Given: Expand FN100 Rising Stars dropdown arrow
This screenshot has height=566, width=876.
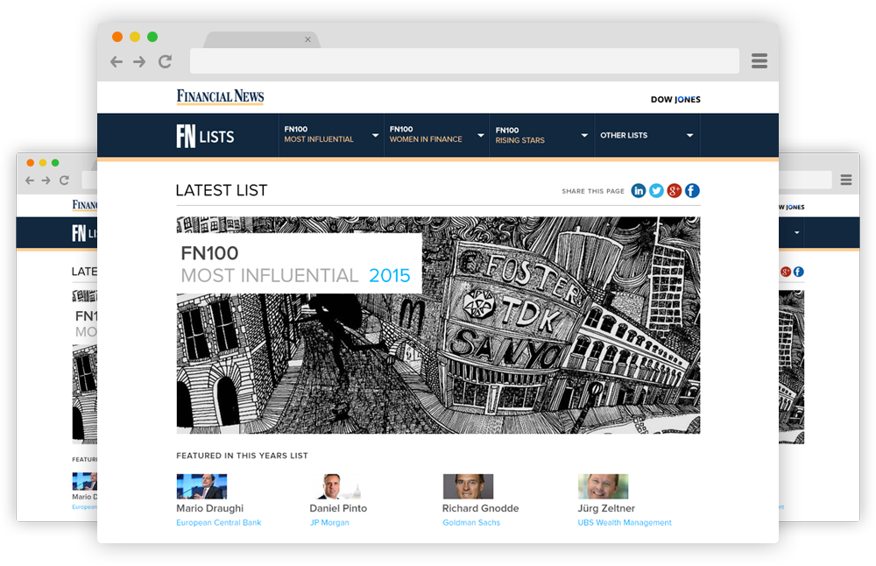Looking at the screenshot, I should point(584,135).
